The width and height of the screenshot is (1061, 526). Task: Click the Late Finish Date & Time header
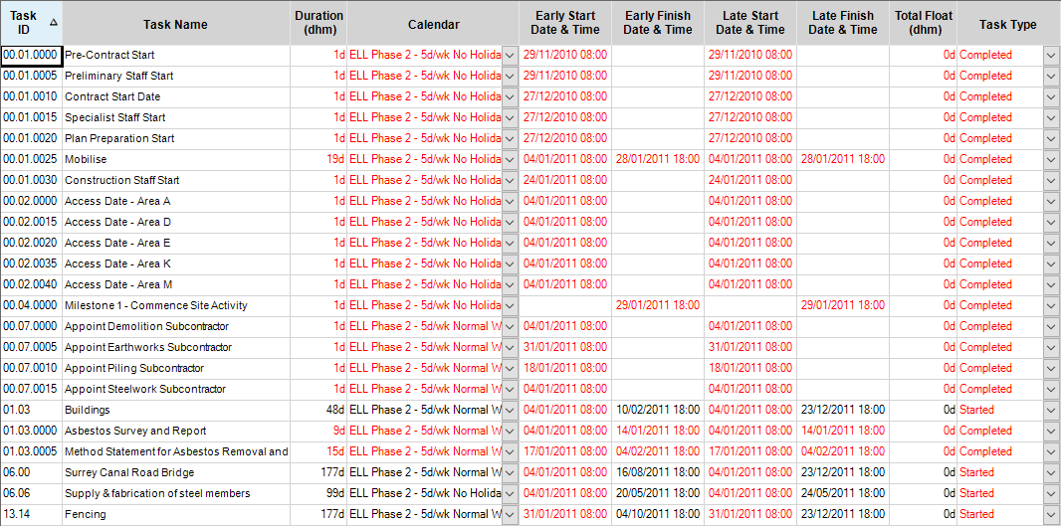click(x=842, y=23)
